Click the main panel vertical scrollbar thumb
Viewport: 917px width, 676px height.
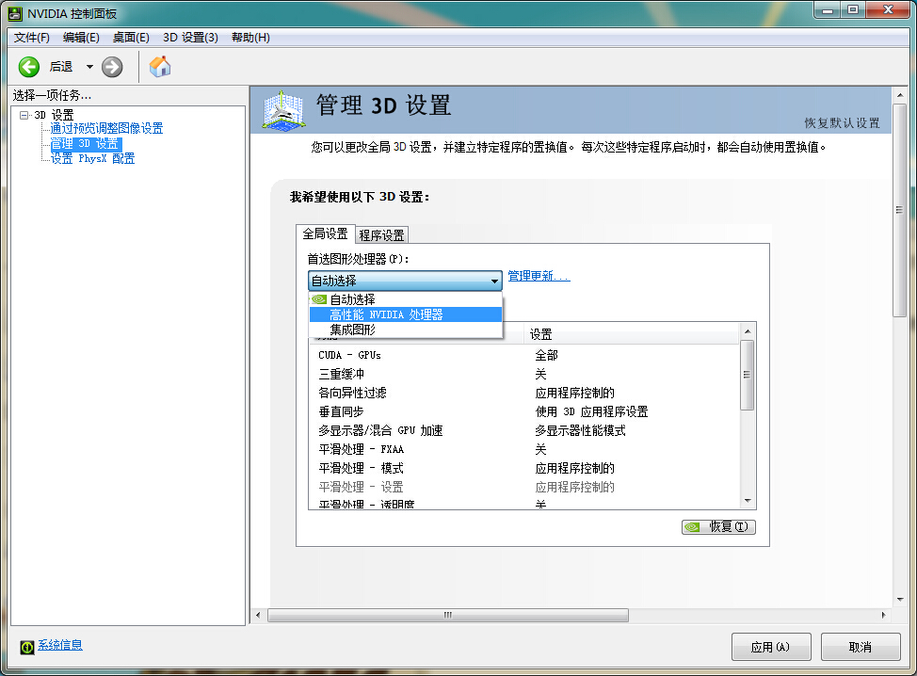pos(899,211)
